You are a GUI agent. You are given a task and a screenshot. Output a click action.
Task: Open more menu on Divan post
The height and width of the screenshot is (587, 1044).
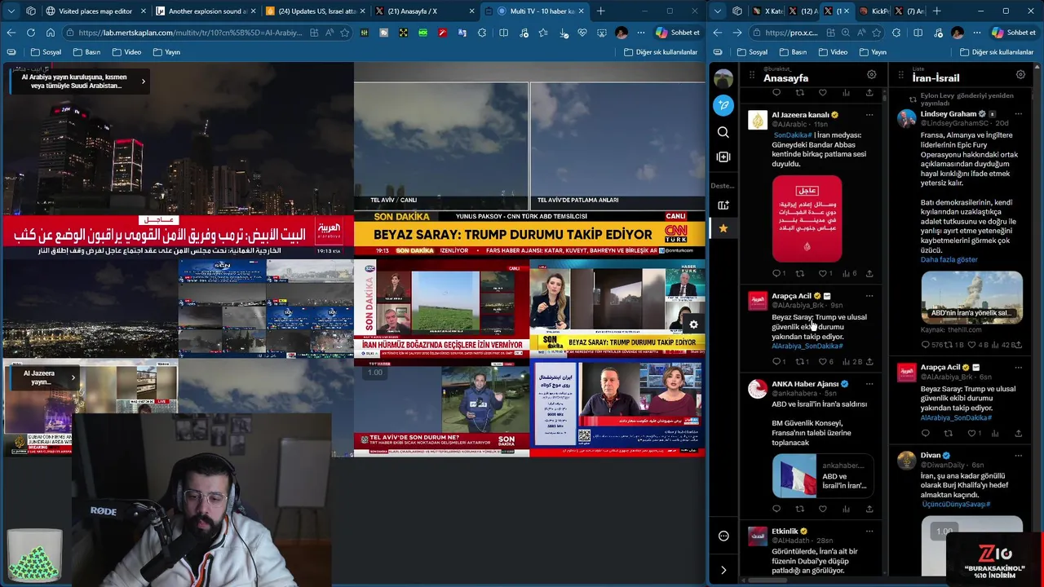1018,456
